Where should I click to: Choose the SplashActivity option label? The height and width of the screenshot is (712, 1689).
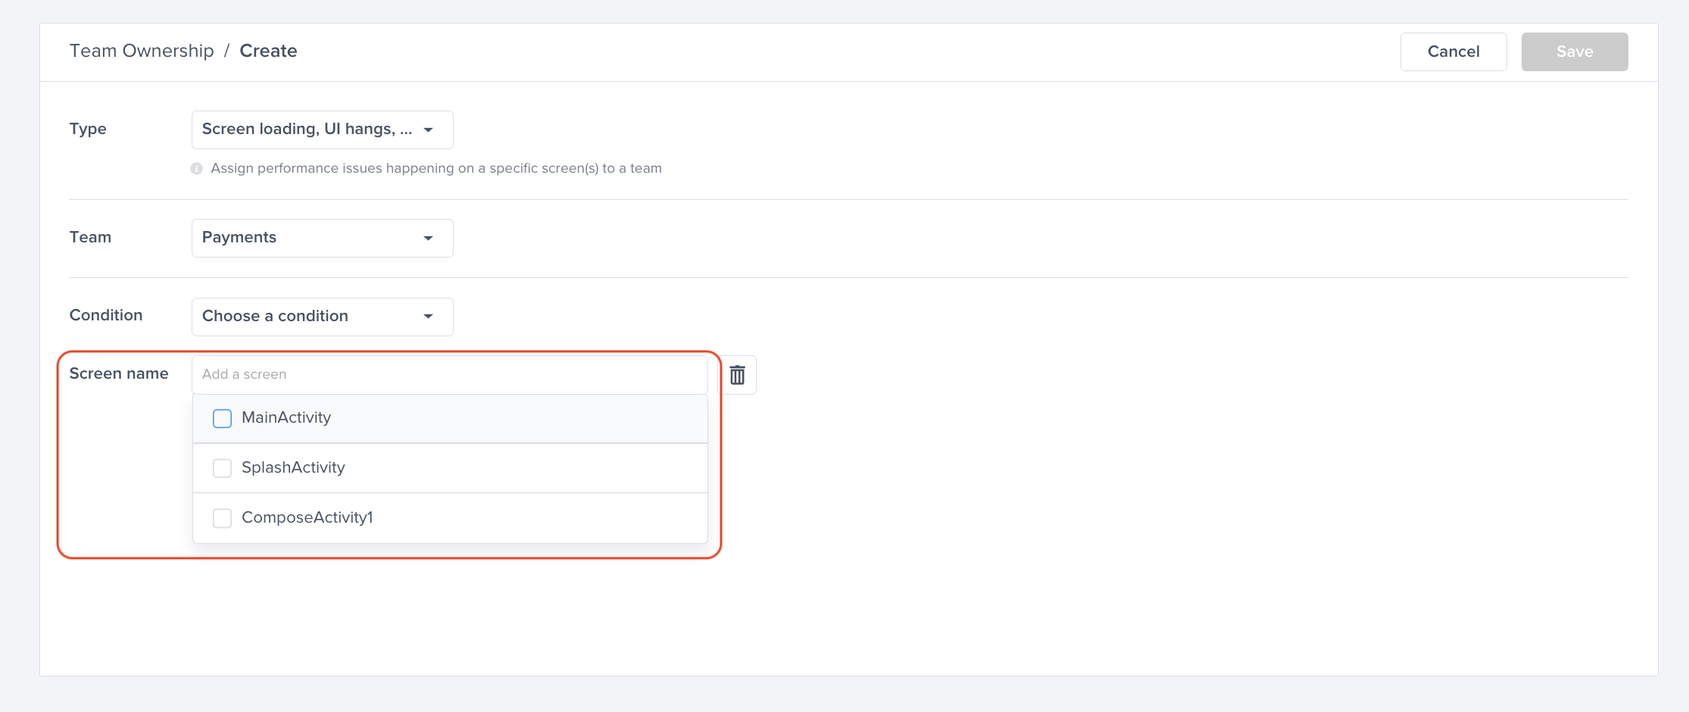[x=293, y=467]
